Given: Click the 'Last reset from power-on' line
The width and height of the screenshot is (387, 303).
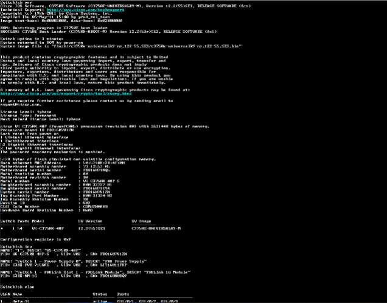Looking at the screenshot, I should 29,134.
